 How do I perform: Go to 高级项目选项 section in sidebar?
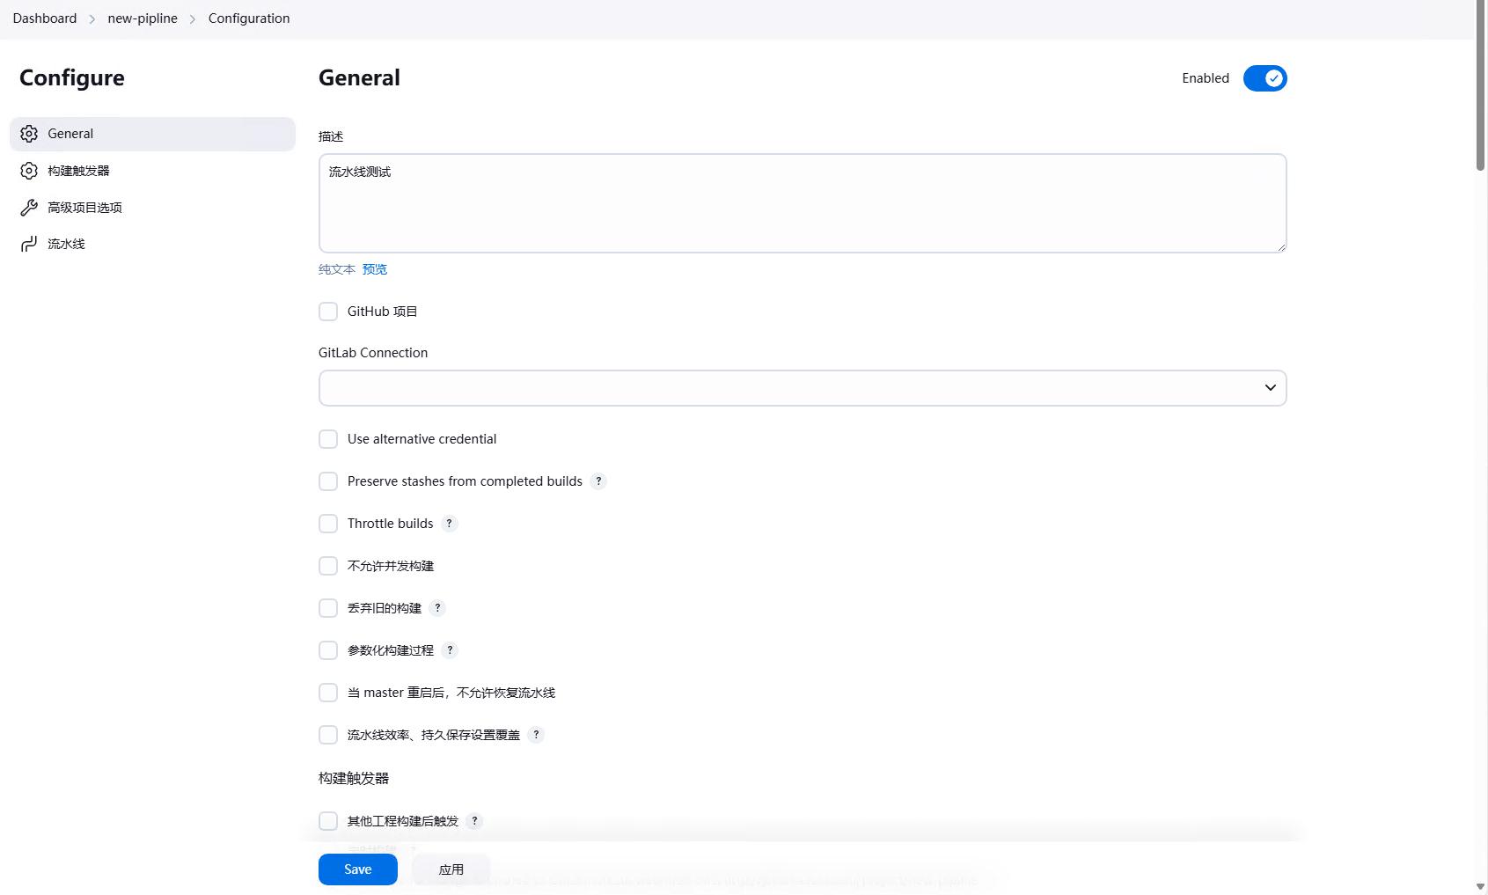pos(152,208)
